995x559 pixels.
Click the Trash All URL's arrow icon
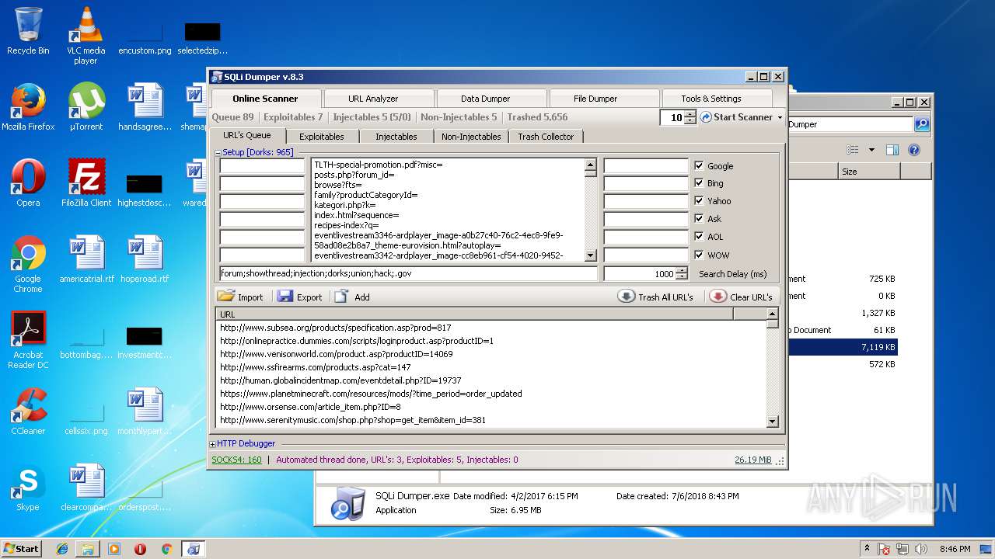click(627, 297)
